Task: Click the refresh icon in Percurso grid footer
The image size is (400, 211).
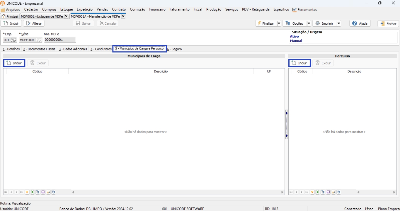Action: click(339, 192)
